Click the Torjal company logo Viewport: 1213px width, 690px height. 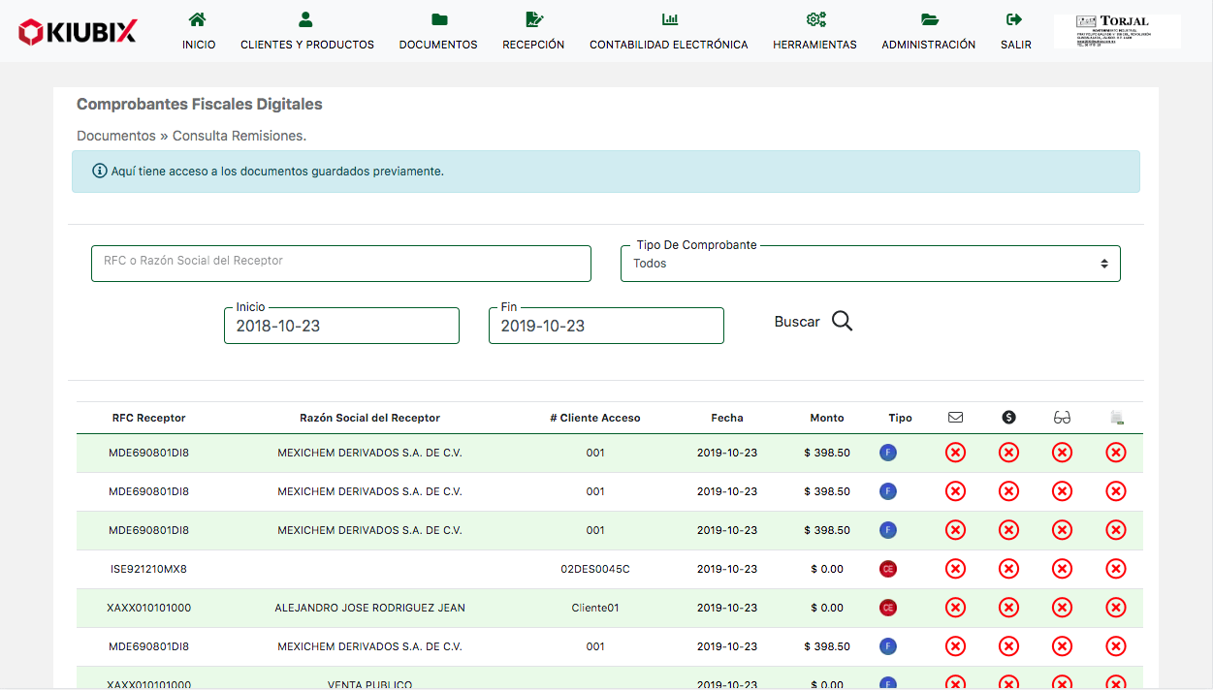pos(1116,31)
